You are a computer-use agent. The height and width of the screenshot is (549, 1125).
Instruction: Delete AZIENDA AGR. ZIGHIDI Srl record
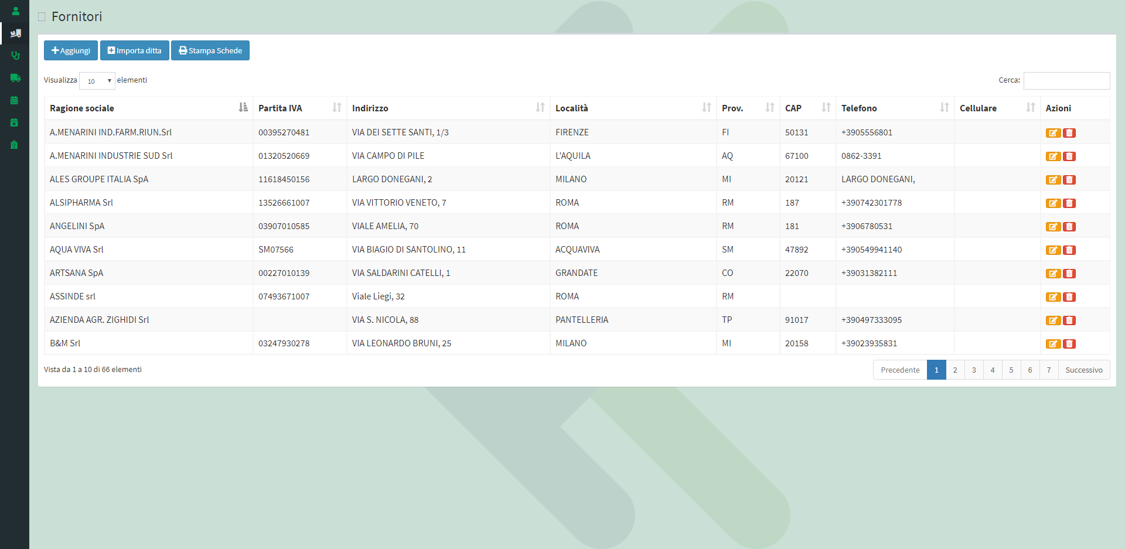[x=1069, y=320]
